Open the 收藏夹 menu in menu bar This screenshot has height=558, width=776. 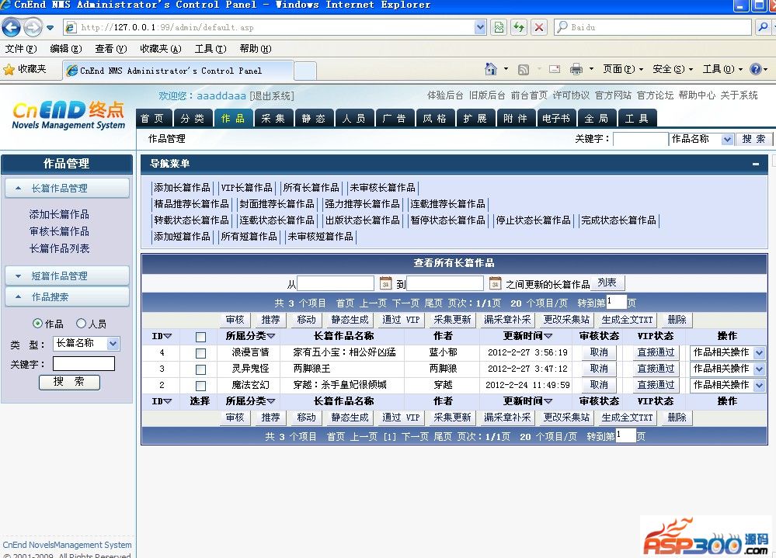coord(160,48)
